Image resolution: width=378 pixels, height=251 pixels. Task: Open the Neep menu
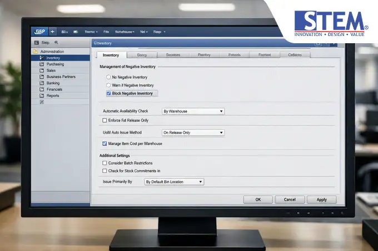click(x=160, y=32)
